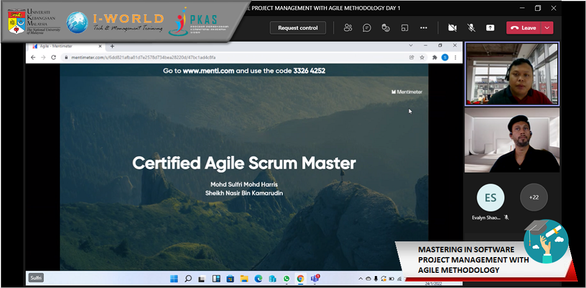Reload the Mentimeter page
This screenshot has height=288, width=586.
point(54,57)
